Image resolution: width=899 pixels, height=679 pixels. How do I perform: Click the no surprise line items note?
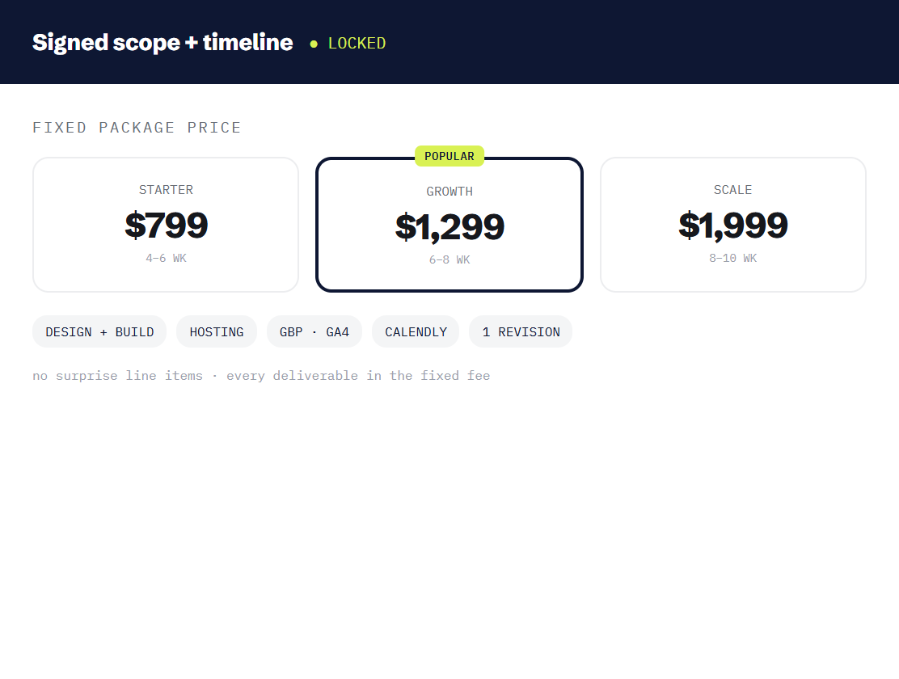tap(261, 376)
